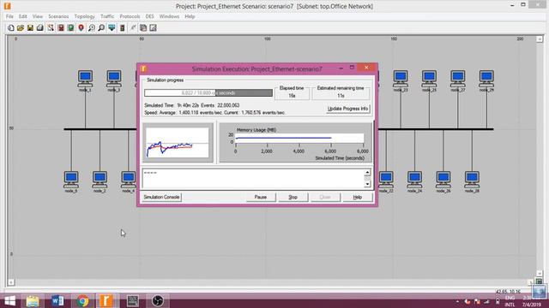
Task: Open the Traffic menu
Action: [x=107, y=16]
